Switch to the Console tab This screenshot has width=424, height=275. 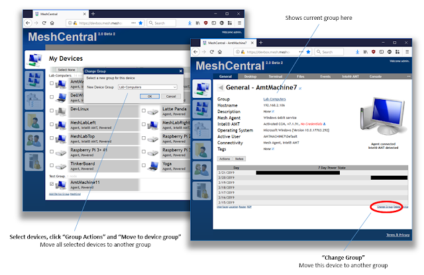376,77
